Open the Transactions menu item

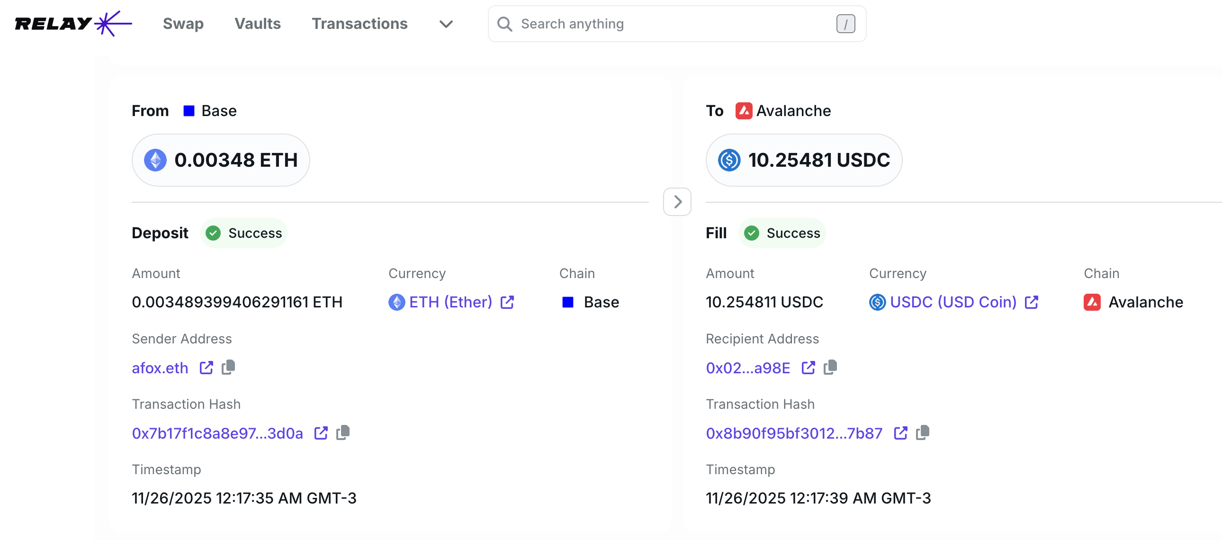click(359, 24)
